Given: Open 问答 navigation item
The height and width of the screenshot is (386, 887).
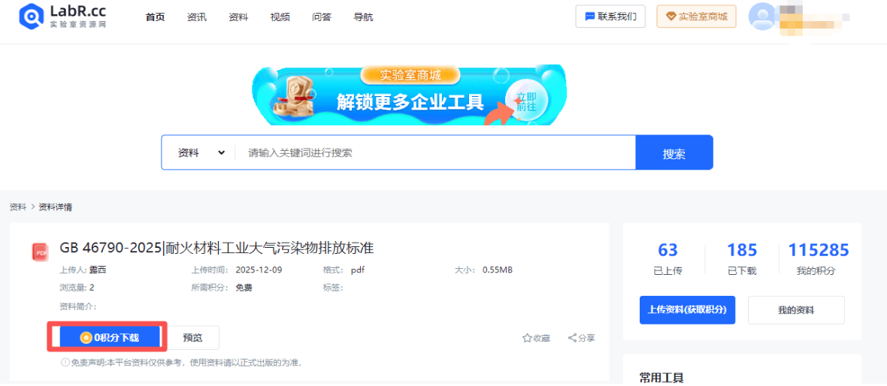Looking at the screenshot, I should point(322,17).
